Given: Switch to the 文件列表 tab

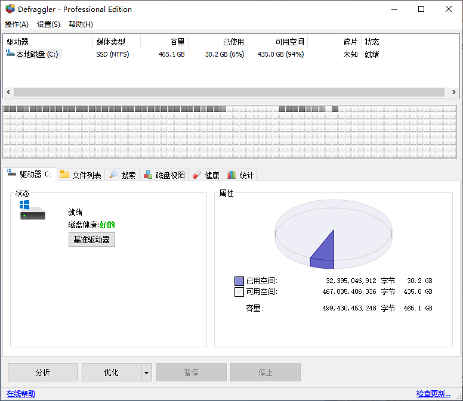Looking at the screenshot, I should [x=81, y=175].
